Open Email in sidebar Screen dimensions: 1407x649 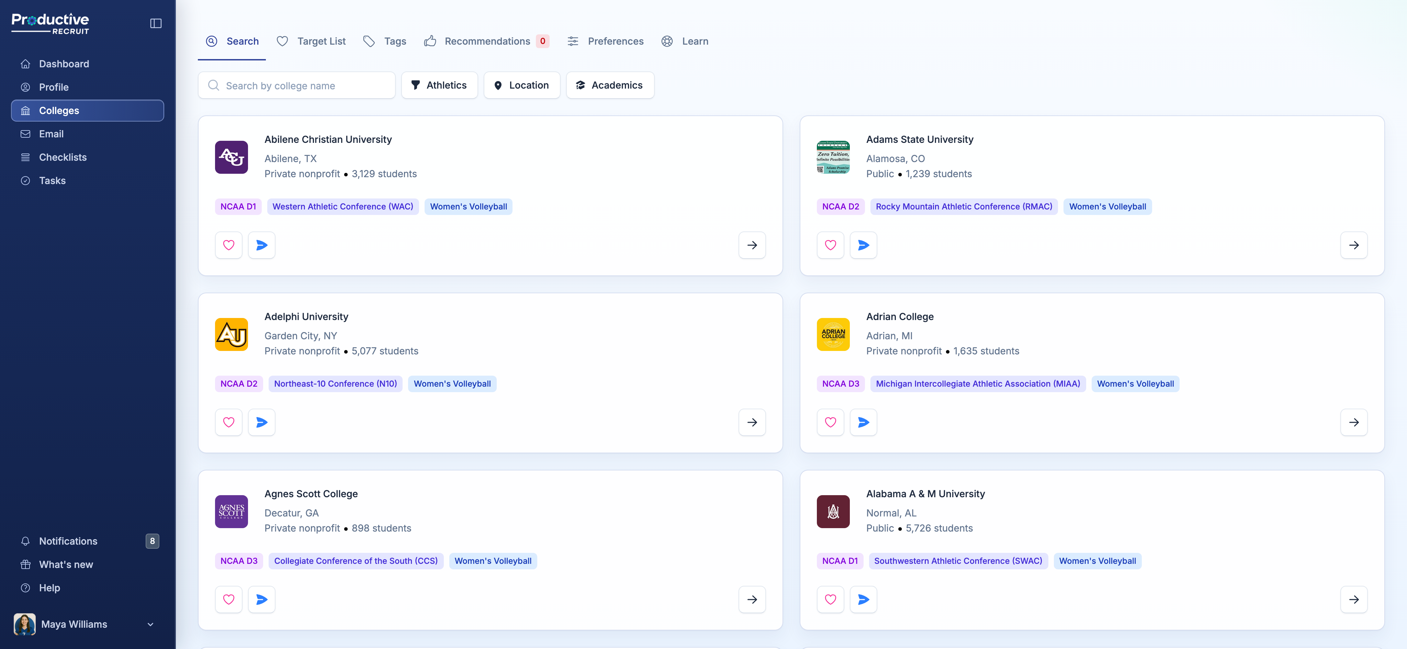tap(87, 134)
